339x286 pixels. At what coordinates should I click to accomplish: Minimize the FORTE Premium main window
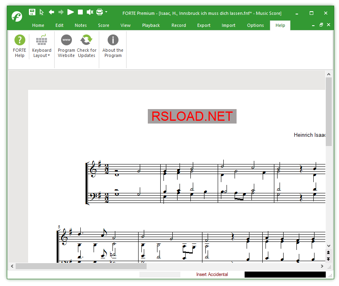point(297,13)
